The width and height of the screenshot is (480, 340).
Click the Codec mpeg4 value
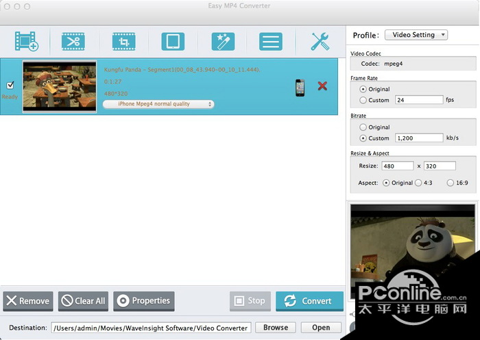394,64
